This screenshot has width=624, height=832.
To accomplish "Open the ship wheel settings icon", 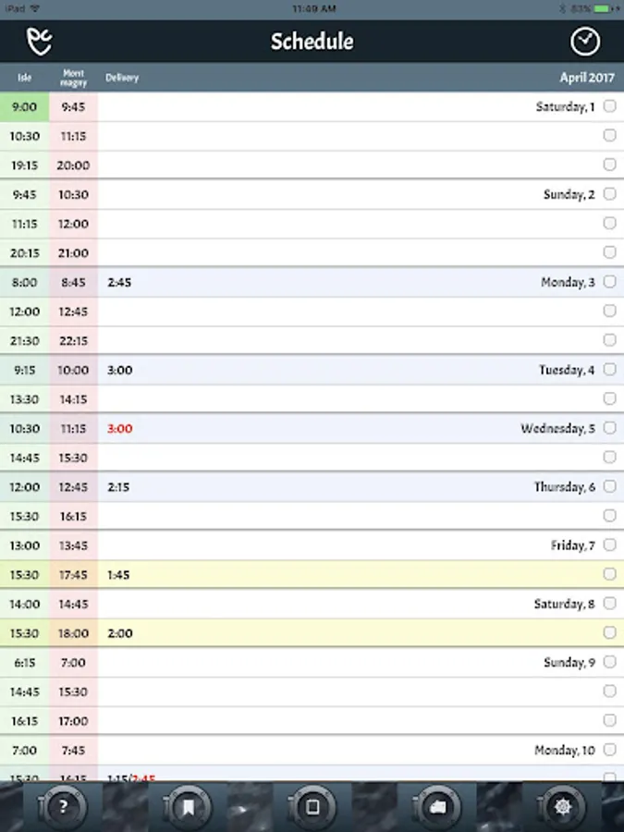I will 562,807.
